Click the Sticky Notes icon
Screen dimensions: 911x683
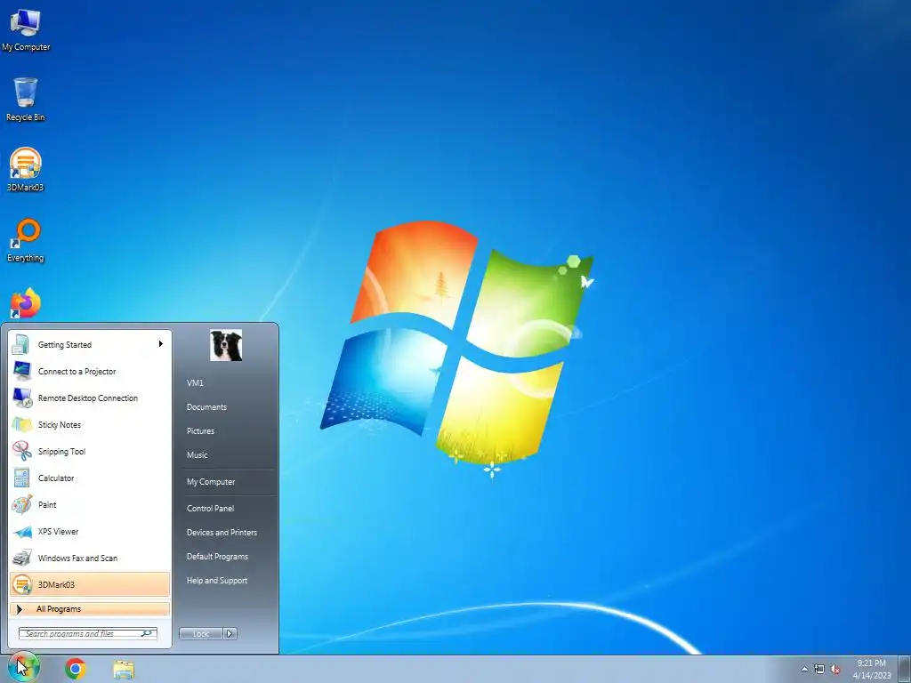(21, 424)
